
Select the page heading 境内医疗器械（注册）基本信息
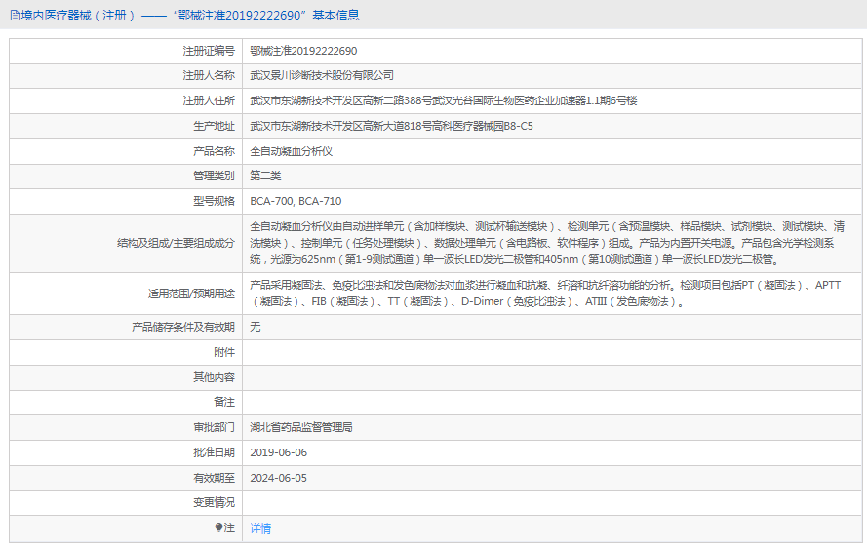(x=184, y=16)
